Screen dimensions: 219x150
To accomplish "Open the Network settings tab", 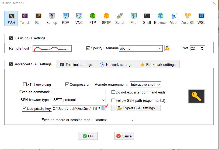I will (116, 65).
